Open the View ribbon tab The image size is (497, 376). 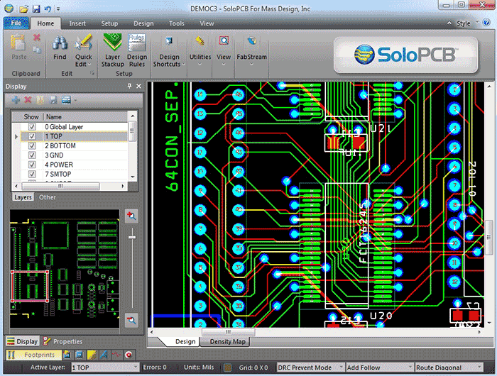click(207, 23)
